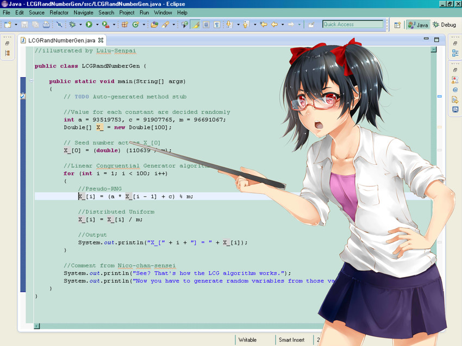The height and width of the screenshot is (346, 462).
Task: Switch to the Debug perspective
Action: (x=444, y=25)
